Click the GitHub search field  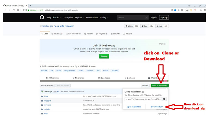click(x=133, y=17)
